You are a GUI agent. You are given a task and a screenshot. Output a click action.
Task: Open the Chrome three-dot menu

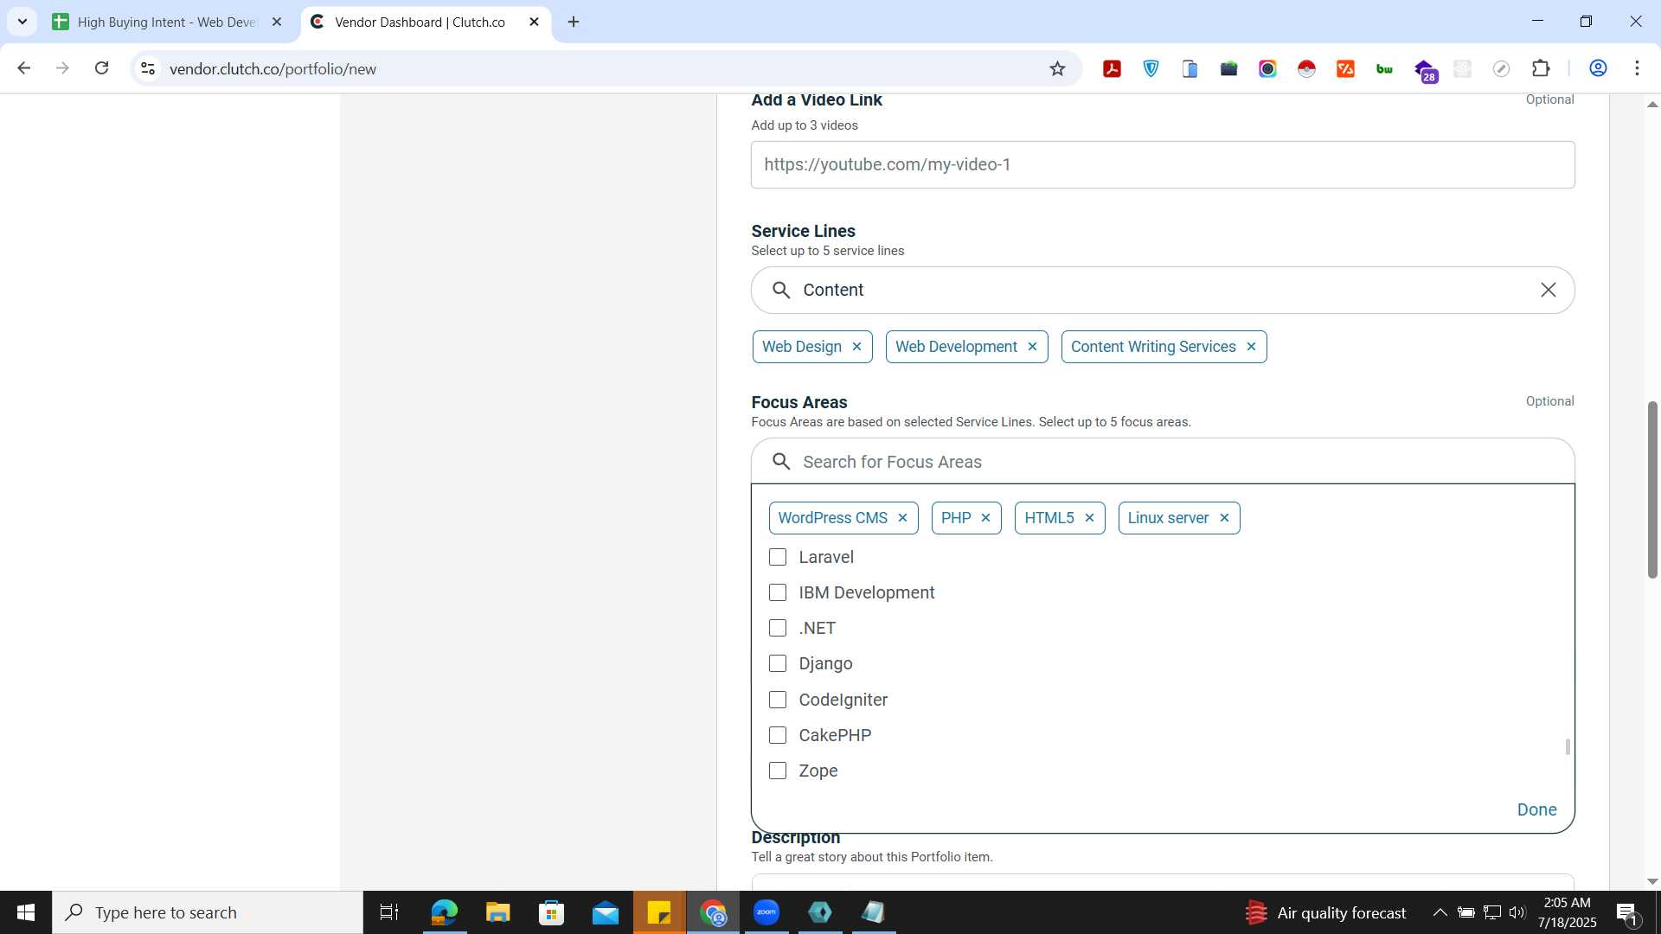1637,69
